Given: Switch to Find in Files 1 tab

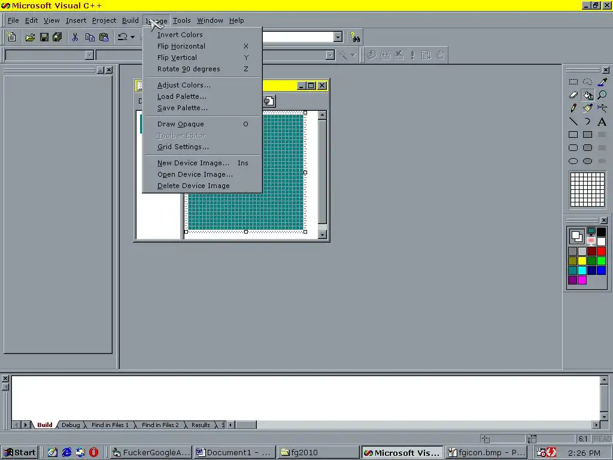Looking at the screenshot, I should 110,425.
